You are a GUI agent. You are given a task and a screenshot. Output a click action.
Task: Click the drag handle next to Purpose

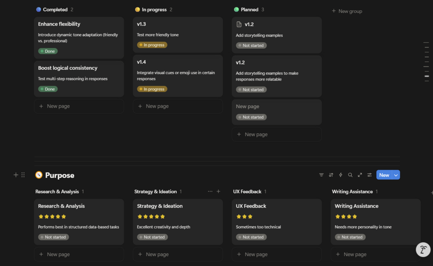tap(23, 175)
